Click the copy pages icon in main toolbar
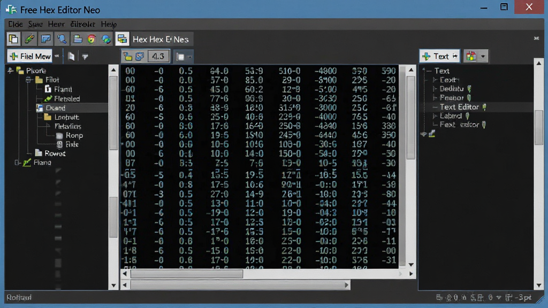 pos(13,39)
